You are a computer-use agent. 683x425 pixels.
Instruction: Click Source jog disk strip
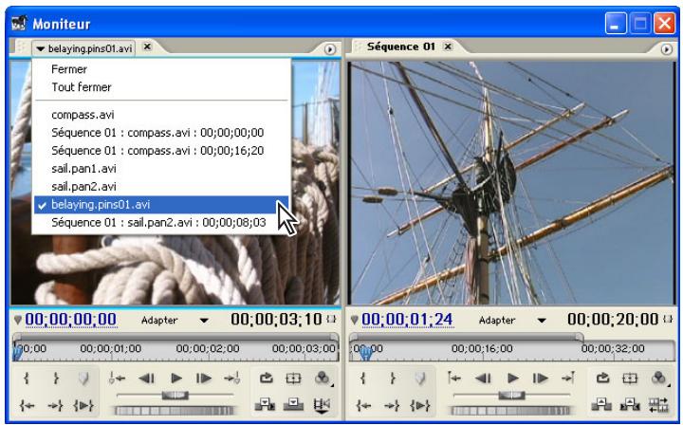pyautogui.click(x=175, y=410)
